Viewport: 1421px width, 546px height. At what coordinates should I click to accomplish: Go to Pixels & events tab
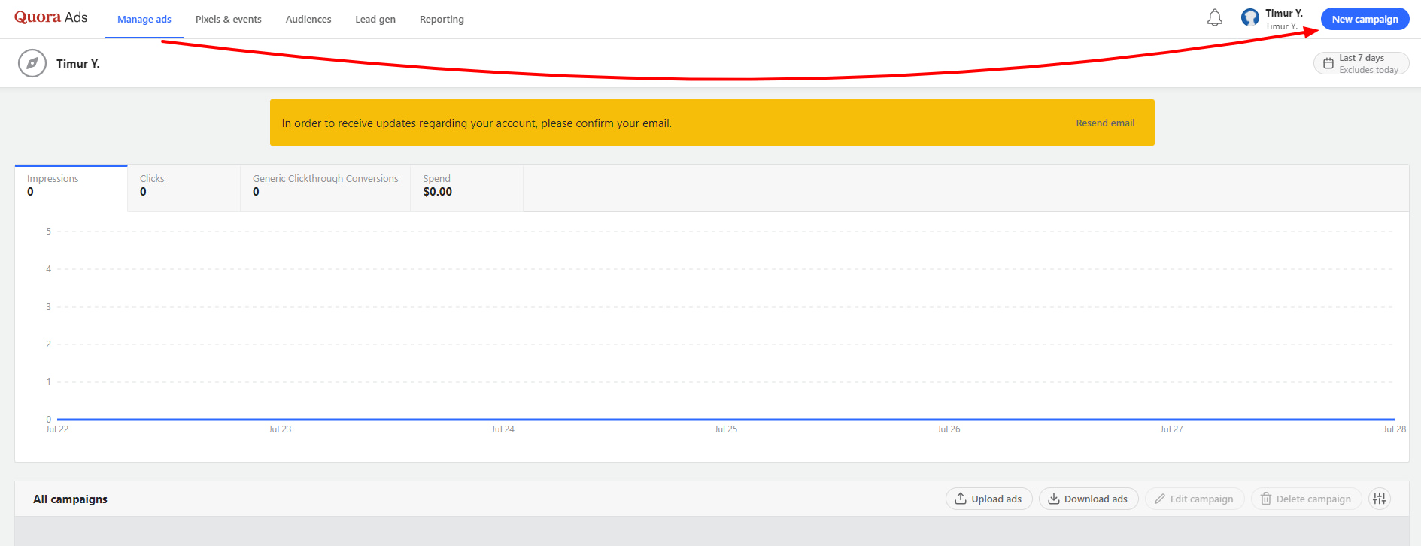pyautogui.click(x=228, y=20)
